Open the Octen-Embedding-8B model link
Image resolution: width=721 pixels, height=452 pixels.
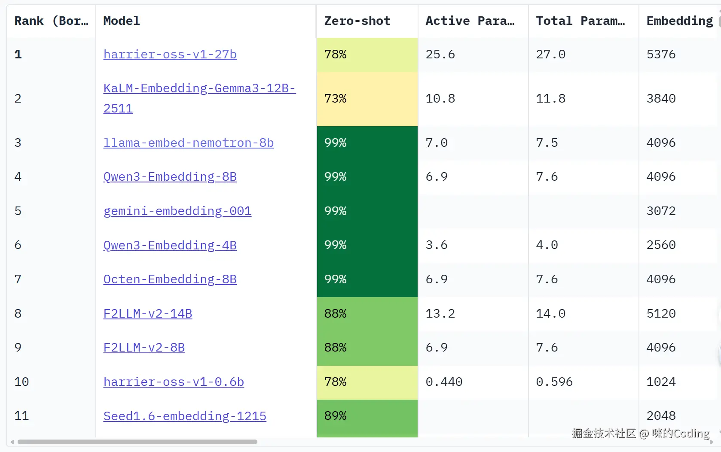[170, 279]
